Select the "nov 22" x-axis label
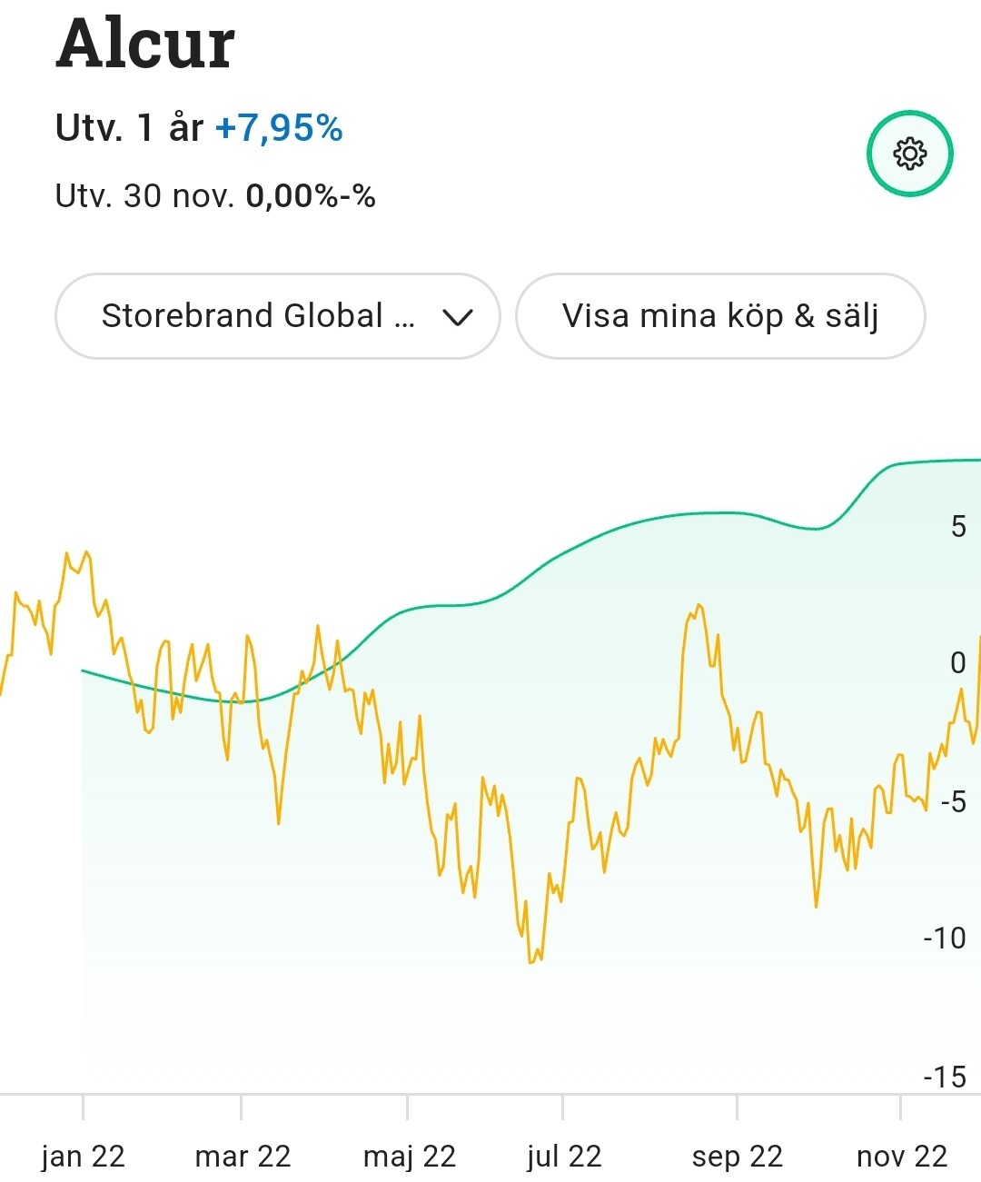Screen dimensions: 981x1182 (x=901, y=1156)
